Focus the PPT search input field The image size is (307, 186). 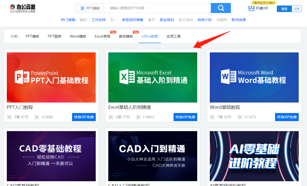158,8
